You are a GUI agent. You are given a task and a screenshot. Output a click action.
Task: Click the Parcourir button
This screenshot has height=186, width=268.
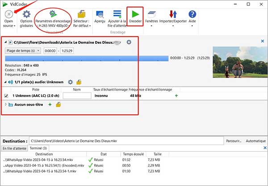click(x=234, y=141)
